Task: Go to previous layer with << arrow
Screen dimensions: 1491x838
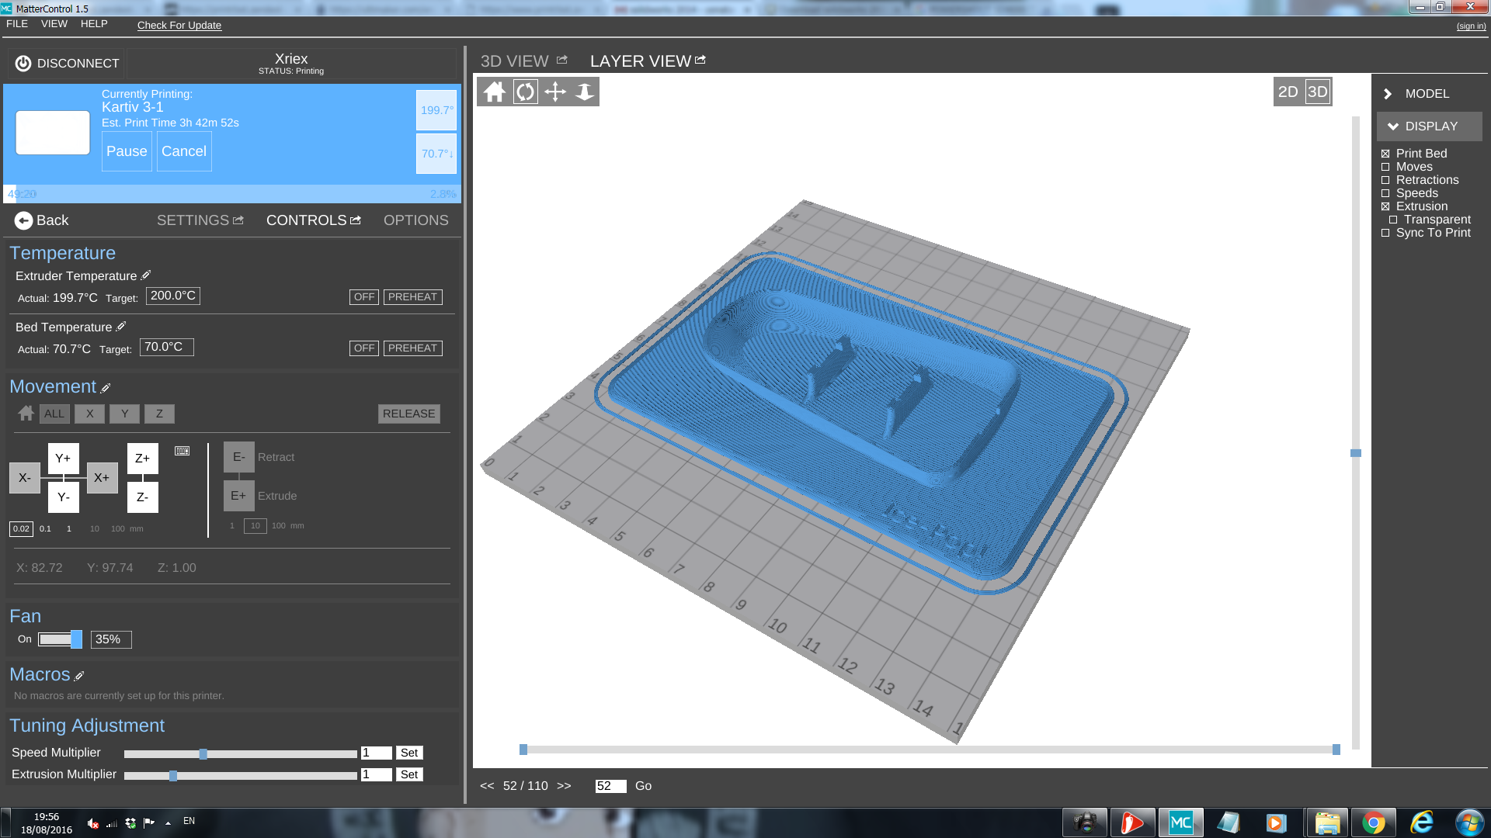Action: [x=487, y=786]
